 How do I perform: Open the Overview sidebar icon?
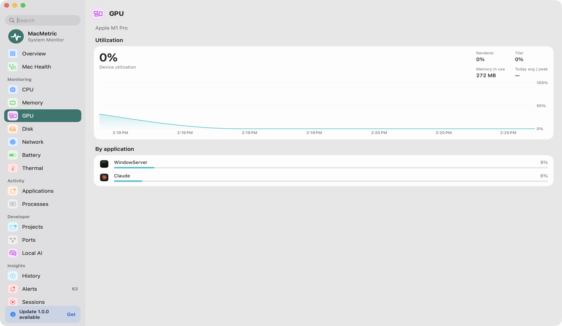13,54
